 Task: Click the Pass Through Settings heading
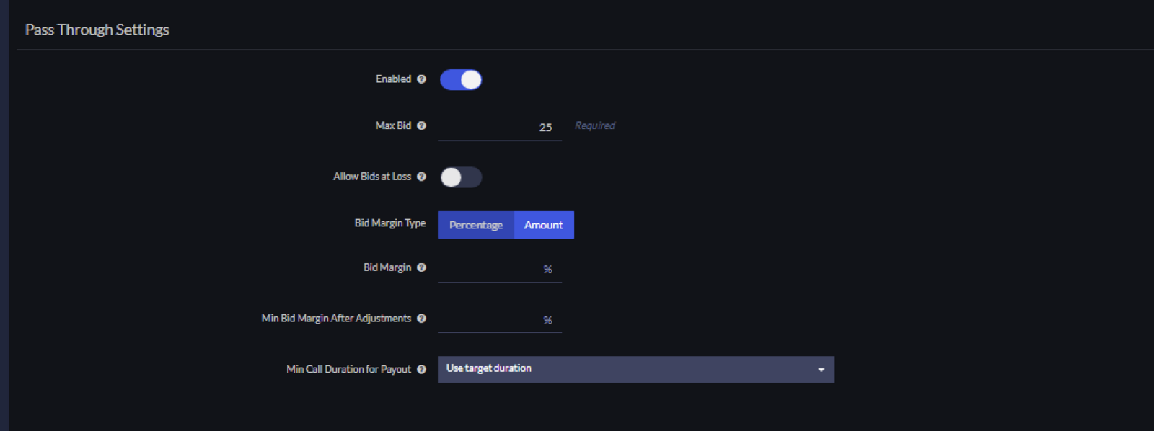97,30
